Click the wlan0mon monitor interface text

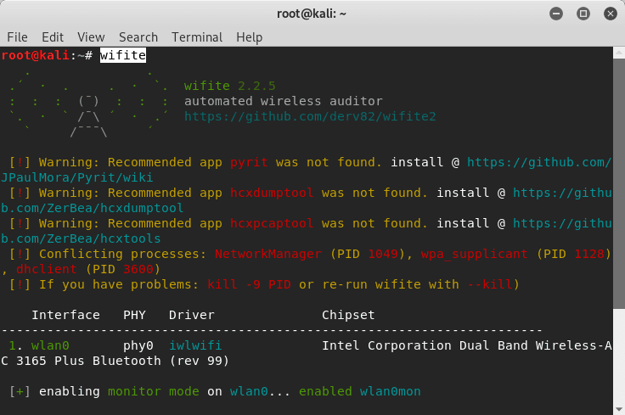tap(389, 391)
